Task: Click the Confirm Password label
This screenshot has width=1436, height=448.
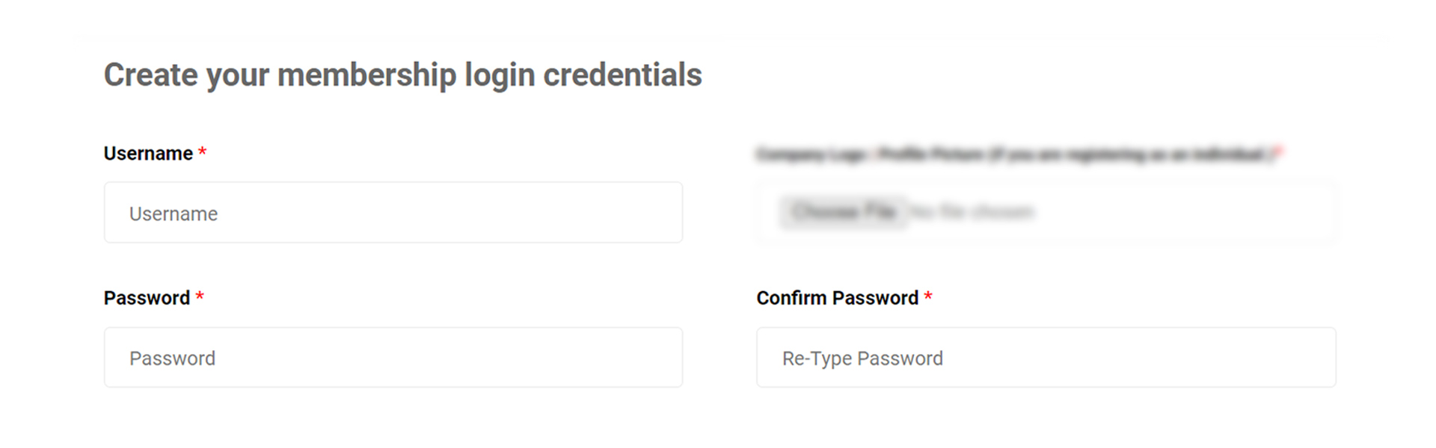Action: [x=838, y=298]
